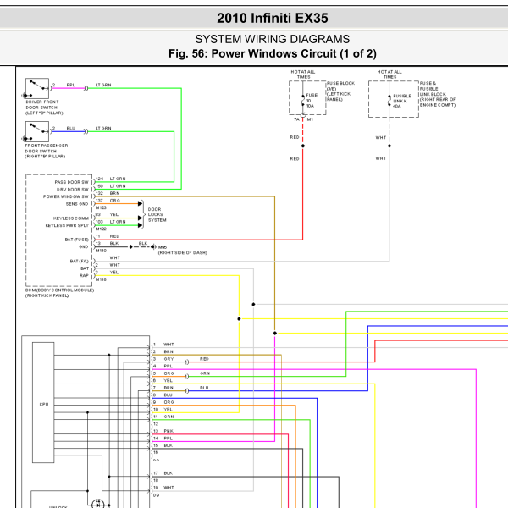Select connector label 'M122'

pos(101,229)
